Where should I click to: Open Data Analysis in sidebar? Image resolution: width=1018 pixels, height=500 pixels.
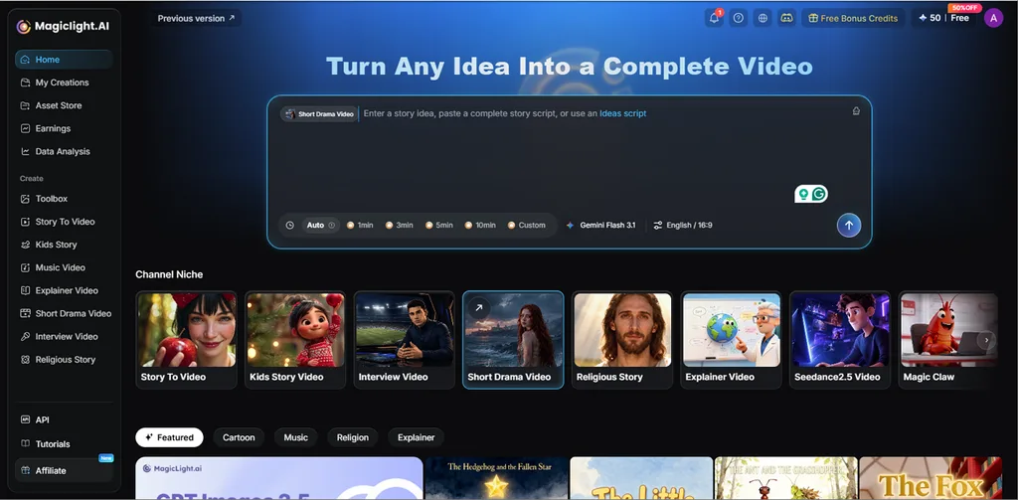tap(64, 151)
